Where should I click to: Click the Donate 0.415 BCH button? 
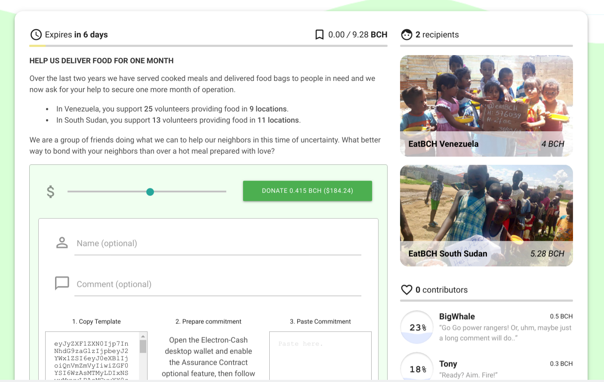tap(308, 191)
